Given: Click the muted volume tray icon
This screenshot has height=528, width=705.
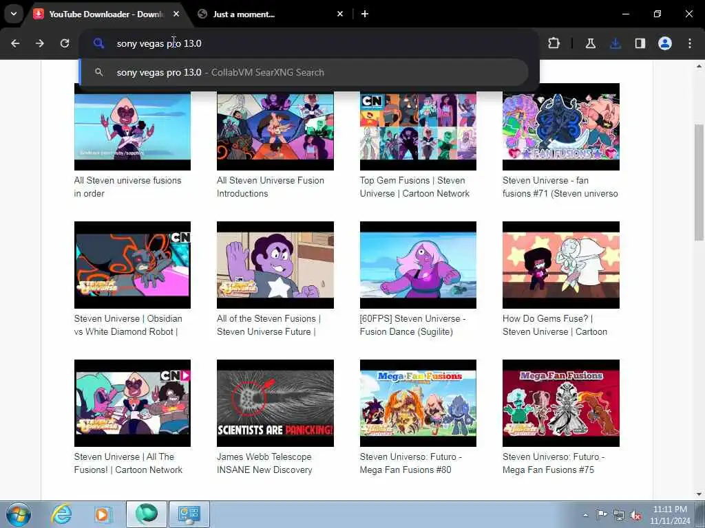Looking at the screenshot, I should point(635,515).
